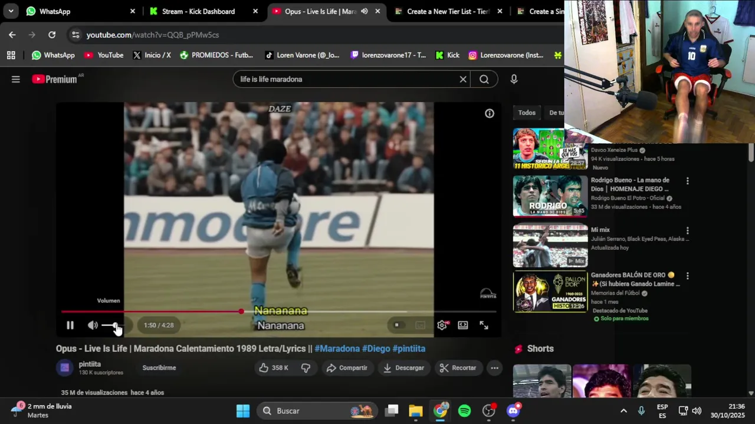Open the Windows Start menu
The width and height of the screenshot is (755, 424).
point(243,411)
